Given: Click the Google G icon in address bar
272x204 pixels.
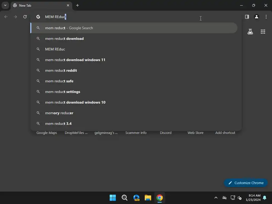Looking at the screenshot, I should point(38,17).
